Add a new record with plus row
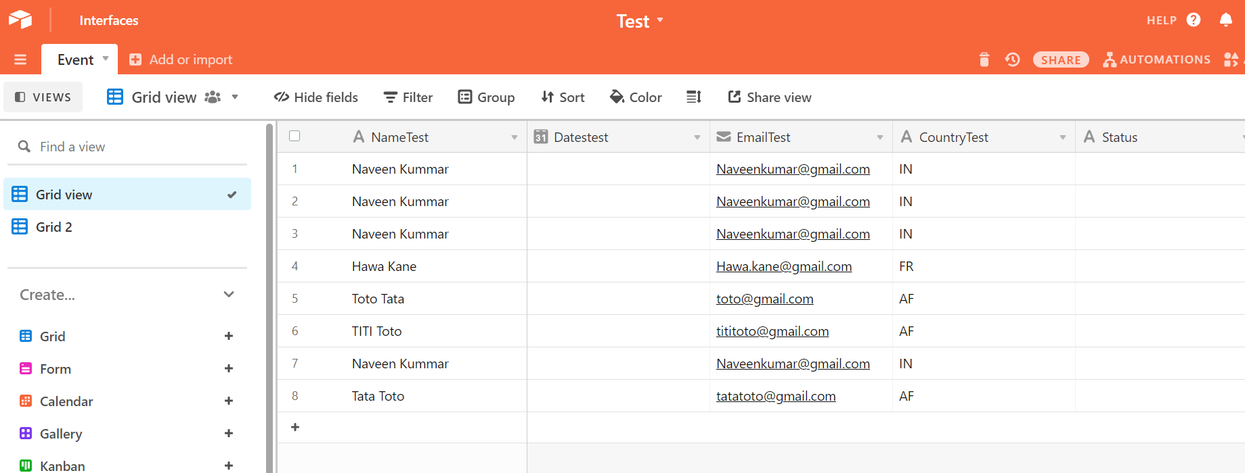The width and height of the screenshot is (1245, 473). tap(295, 427)
